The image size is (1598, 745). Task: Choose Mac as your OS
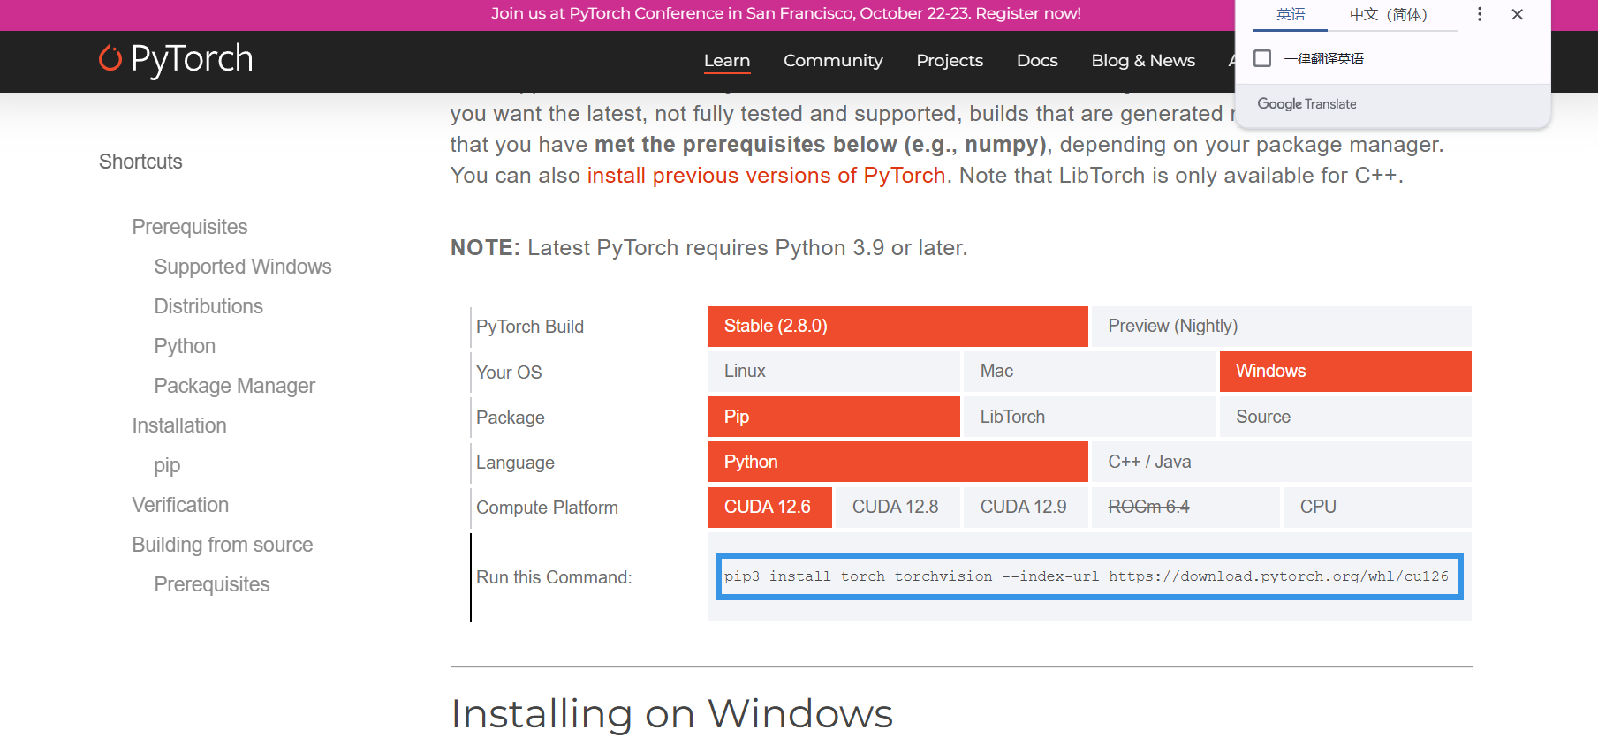point(1090,372)
